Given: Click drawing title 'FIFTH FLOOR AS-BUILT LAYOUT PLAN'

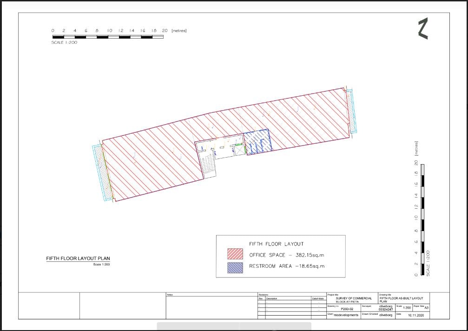Looking at the screenshot, I should (401, 300).
